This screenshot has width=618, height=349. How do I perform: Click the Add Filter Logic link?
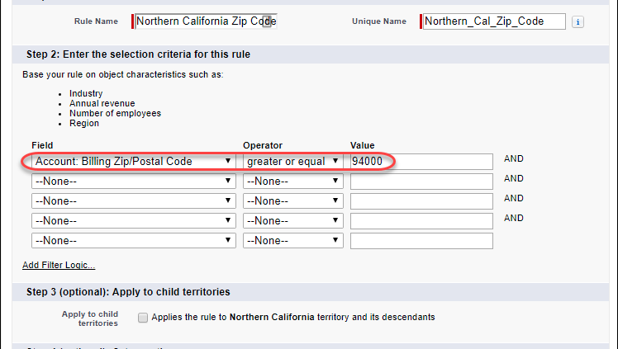coord(59,266)
